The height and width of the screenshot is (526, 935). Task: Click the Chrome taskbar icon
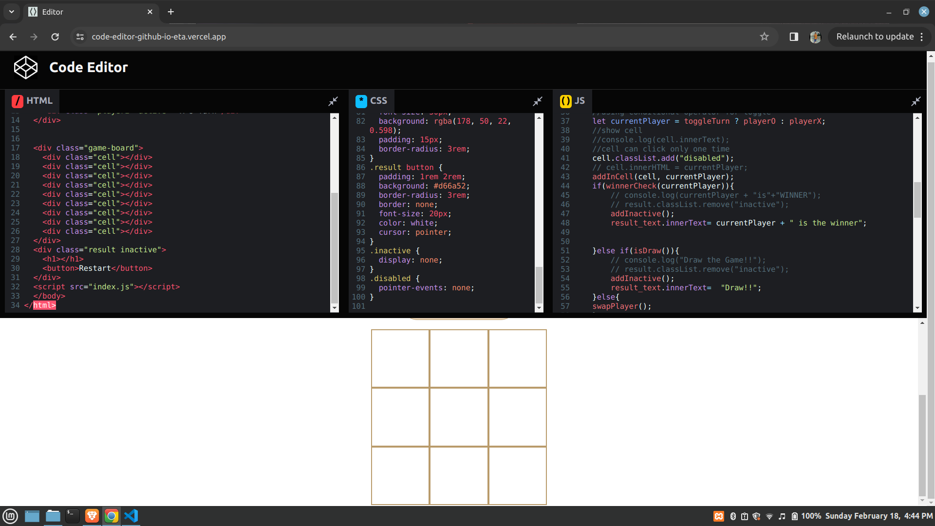pyautogui.click(x=112, y=516)
